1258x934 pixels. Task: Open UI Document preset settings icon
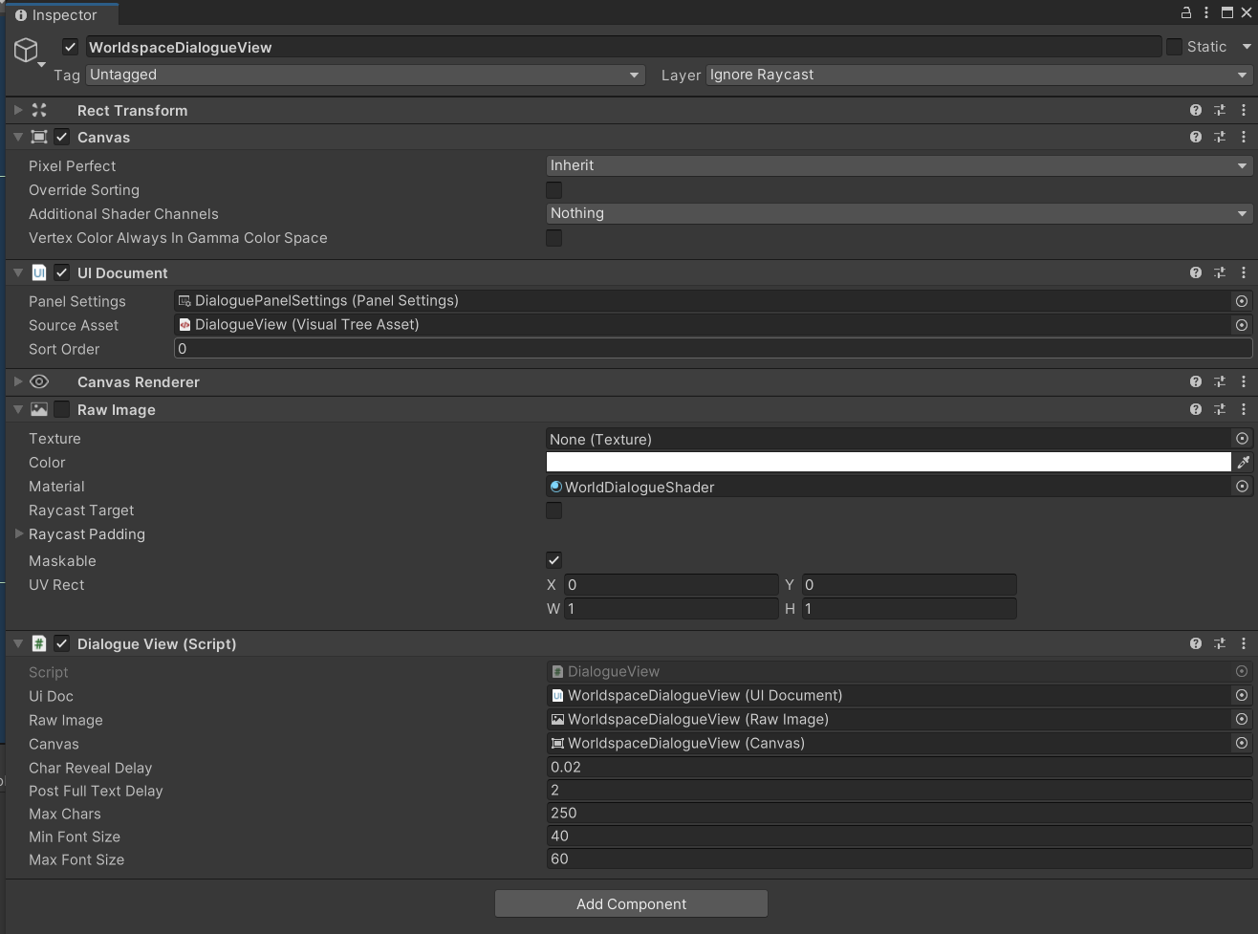(x=1219, y=272)
